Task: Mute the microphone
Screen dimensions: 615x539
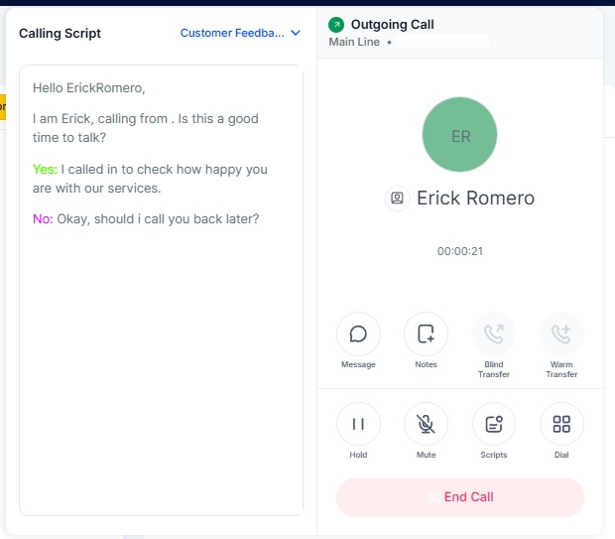Action: [426, 424]
